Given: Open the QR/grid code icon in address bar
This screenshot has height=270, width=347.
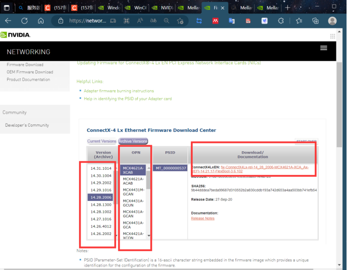Looking at the screenshot, I should click(126, 21).
